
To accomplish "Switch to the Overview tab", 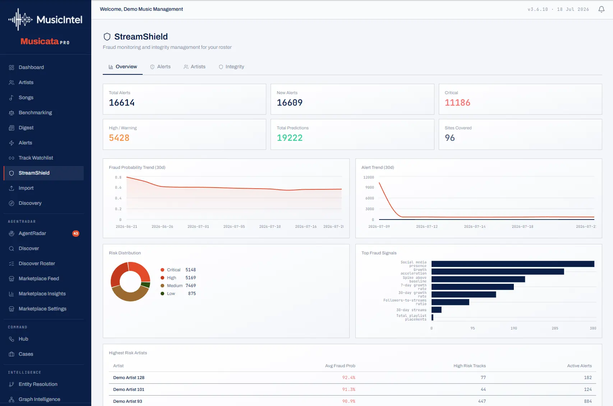I will (x=123, y=67).
